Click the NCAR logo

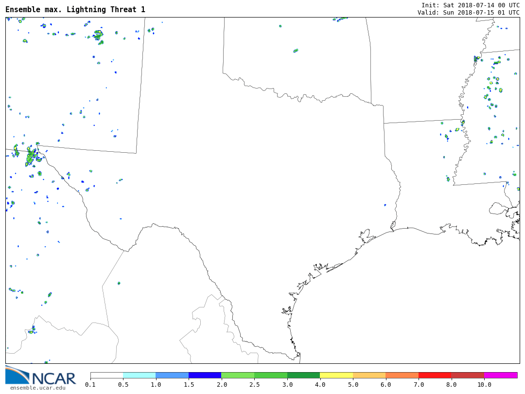click(40, 375)
